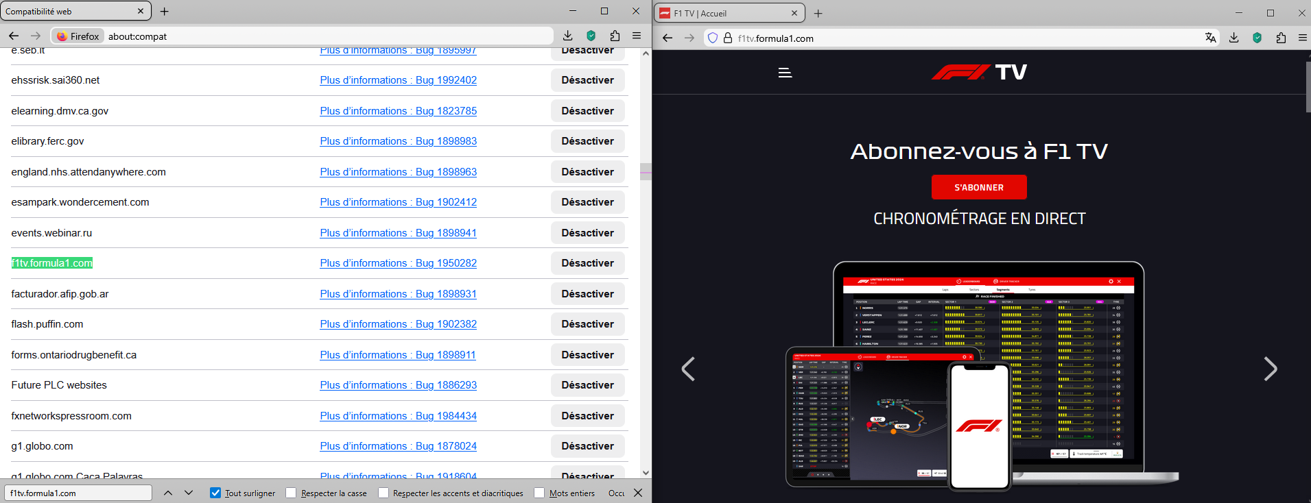Click the device mockup promo image
Viewport: 1311px width, 503px height.
click(x=982, y=376)
